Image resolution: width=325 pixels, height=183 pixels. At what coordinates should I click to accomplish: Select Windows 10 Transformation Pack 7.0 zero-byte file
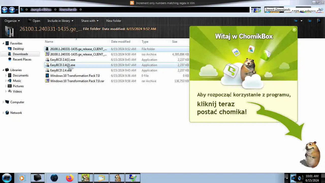[x=117, y=76]
